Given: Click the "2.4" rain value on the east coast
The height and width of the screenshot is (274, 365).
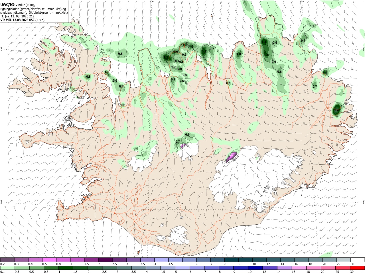Looking at the screenshot, I should coord(336,110).
